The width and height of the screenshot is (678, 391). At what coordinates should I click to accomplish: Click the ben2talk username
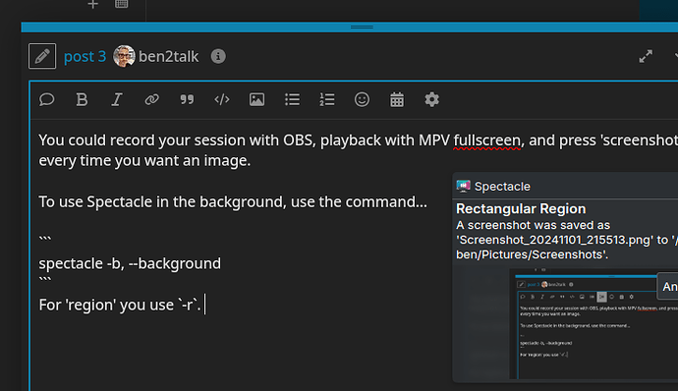tap(169, 56)
